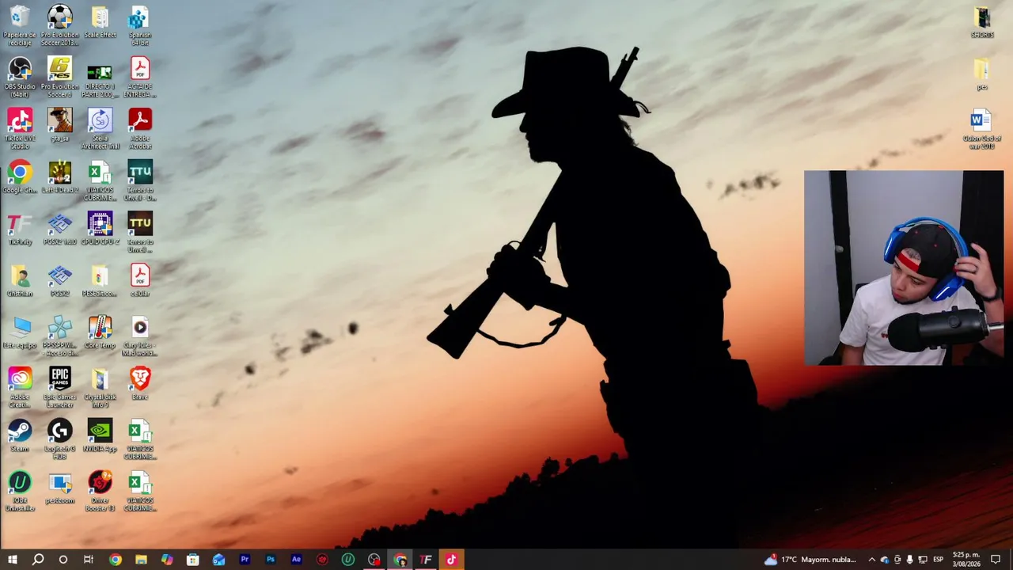The height and width of the screenshot is (570, 1013).
Task: Select the Gary Jules Mad World media file
Action: point(140,336)
